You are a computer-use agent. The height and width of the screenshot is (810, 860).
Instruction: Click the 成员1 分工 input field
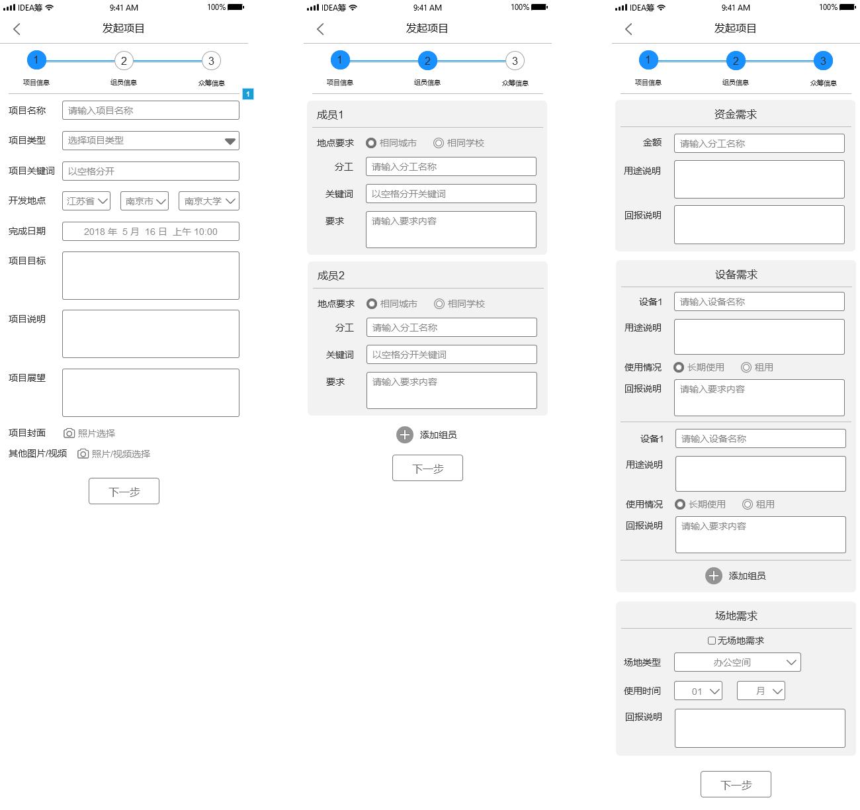(451, 167)
